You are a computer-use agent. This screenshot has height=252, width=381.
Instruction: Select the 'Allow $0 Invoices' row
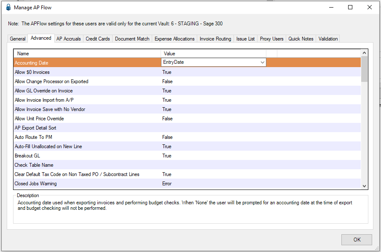tap(188, 72)
